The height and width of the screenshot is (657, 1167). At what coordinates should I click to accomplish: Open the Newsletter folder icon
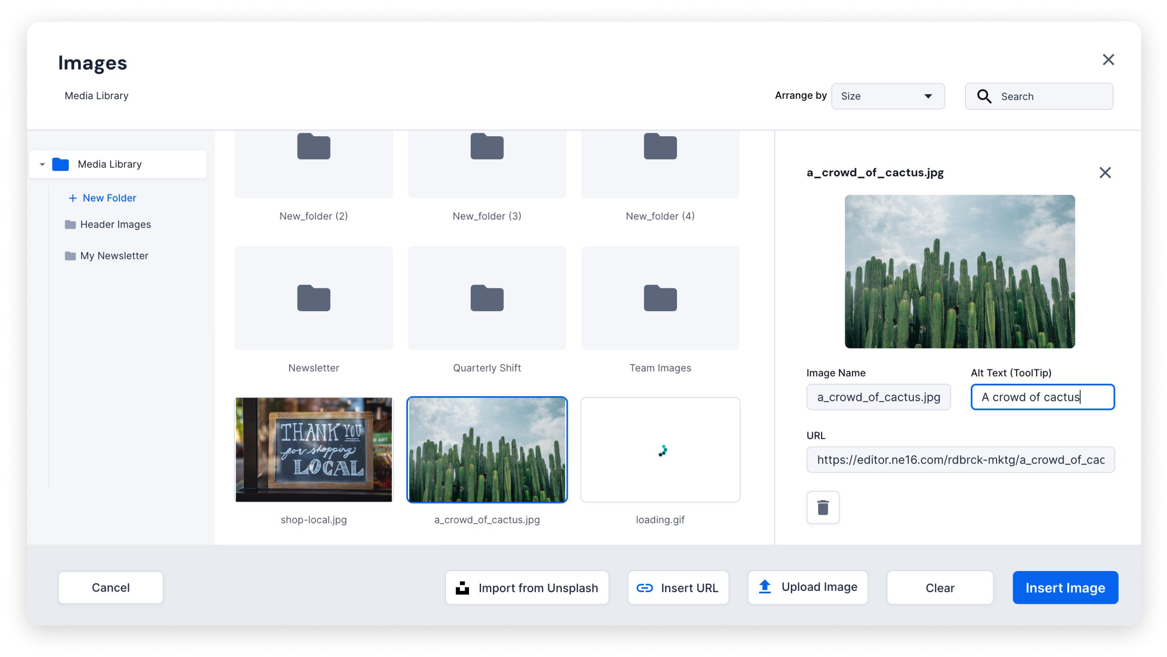[313, 298]
